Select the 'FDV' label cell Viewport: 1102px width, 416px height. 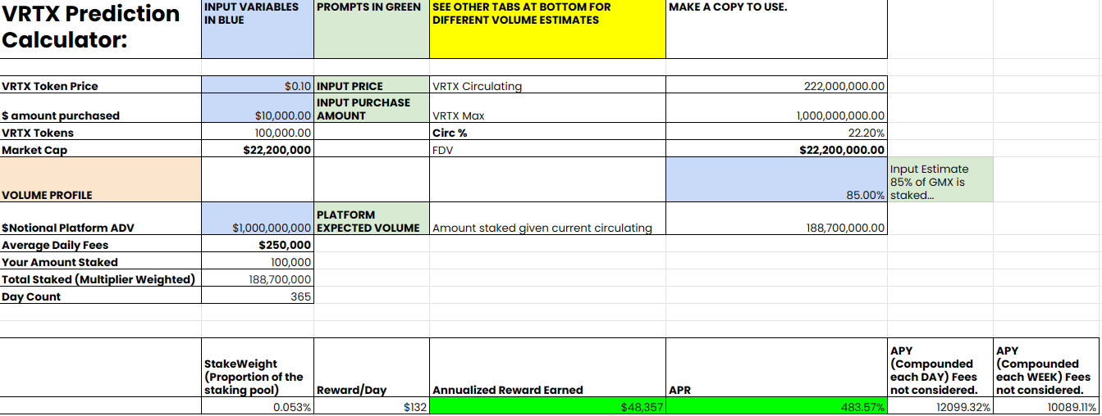(547, 150)
